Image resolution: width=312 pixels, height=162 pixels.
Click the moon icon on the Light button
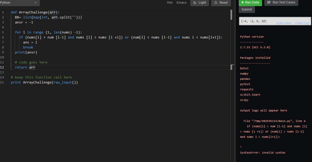196,3
